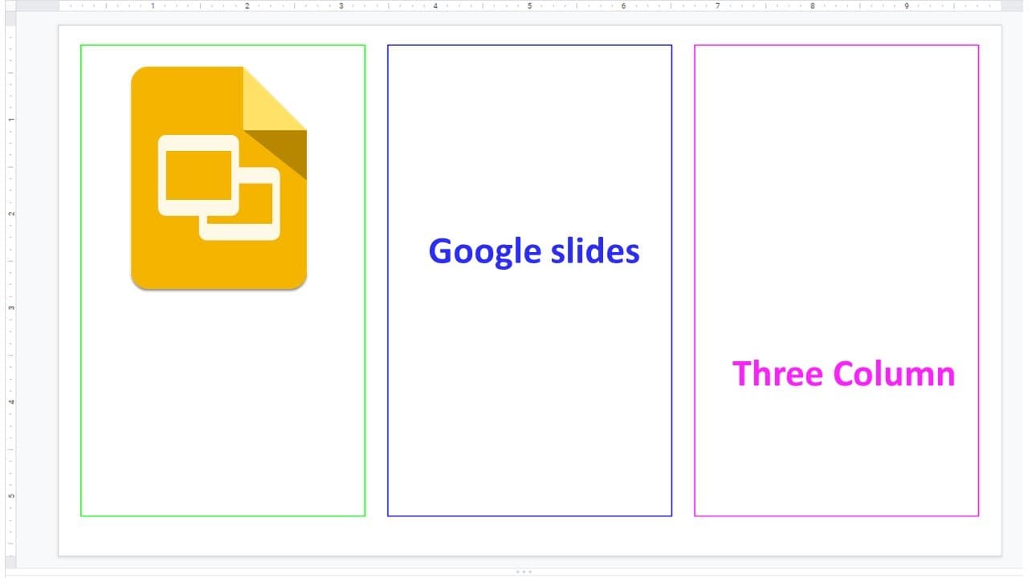Click the speaker notes drag handle dots
1028x578 pixels.
[x=524, y=572]
